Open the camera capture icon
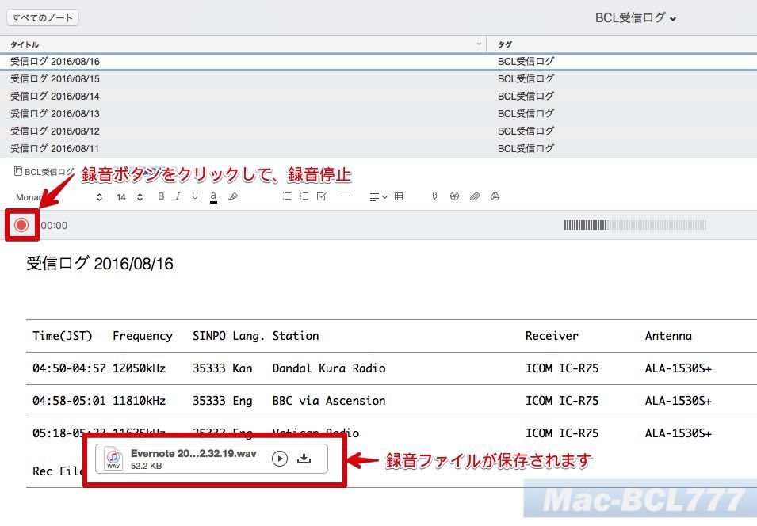This screenshot has width=757, height=526. (455, 196)
